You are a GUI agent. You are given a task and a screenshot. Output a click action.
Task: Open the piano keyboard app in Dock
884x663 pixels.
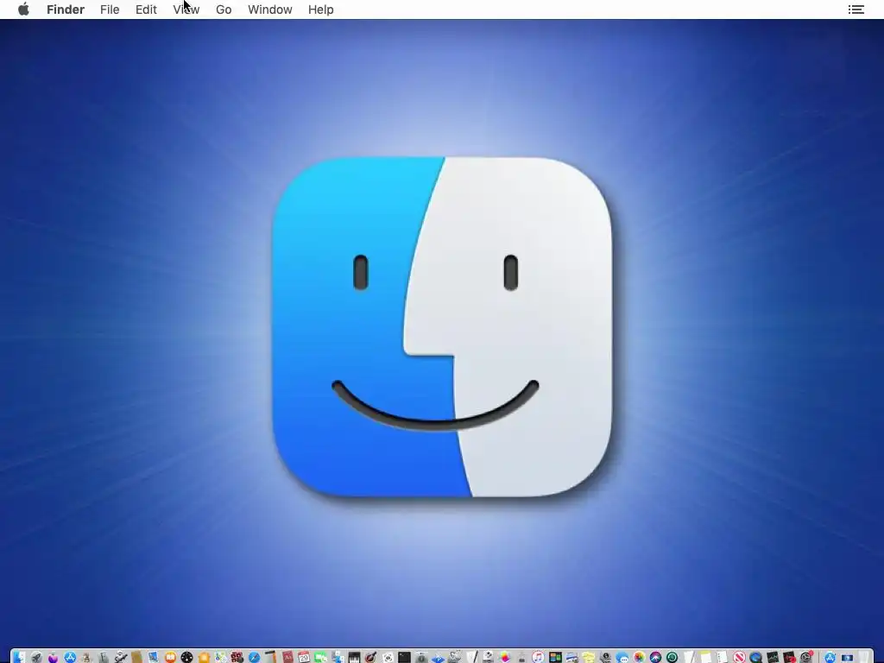tap(354, 657)
